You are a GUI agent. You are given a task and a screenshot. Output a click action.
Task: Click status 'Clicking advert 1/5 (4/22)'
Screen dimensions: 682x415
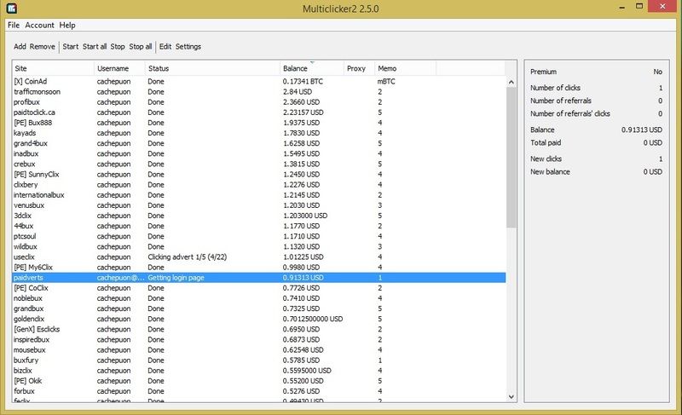(x=187, y=256)
